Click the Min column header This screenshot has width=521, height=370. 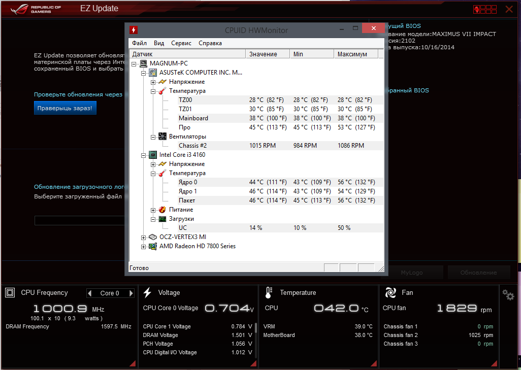(312, 54)
